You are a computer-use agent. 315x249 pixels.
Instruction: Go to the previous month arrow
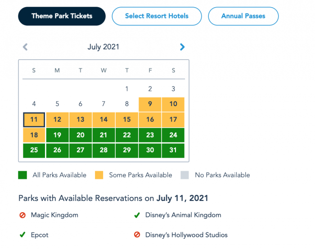pyautogui.click(x=25, y=47)
